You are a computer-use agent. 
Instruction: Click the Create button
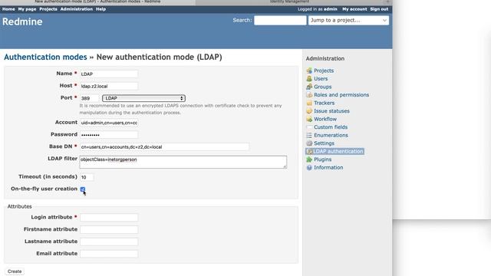pyautogui.click(x=15, y=271)
